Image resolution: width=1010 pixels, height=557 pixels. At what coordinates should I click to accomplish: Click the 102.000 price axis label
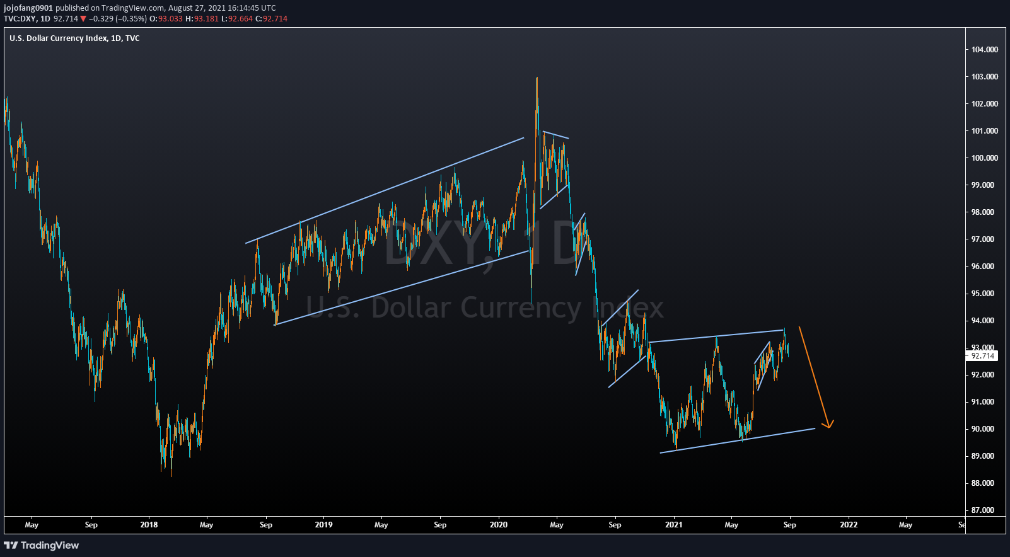(x=984, y=104)
